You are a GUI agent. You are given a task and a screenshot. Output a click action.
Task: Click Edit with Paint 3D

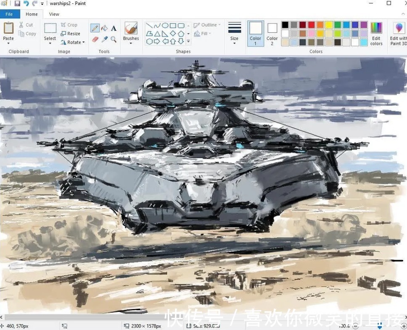click(398, 33)
